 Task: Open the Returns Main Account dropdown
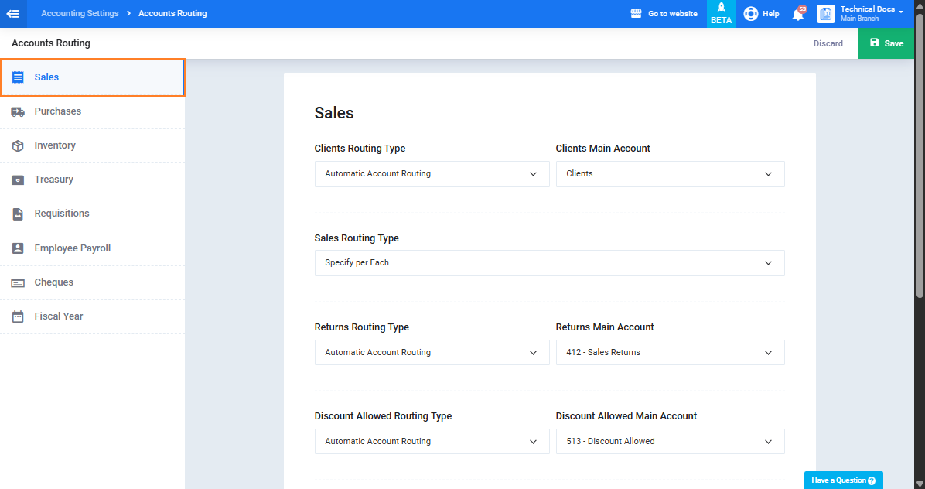pyautogui.click(x=670, y=353)
